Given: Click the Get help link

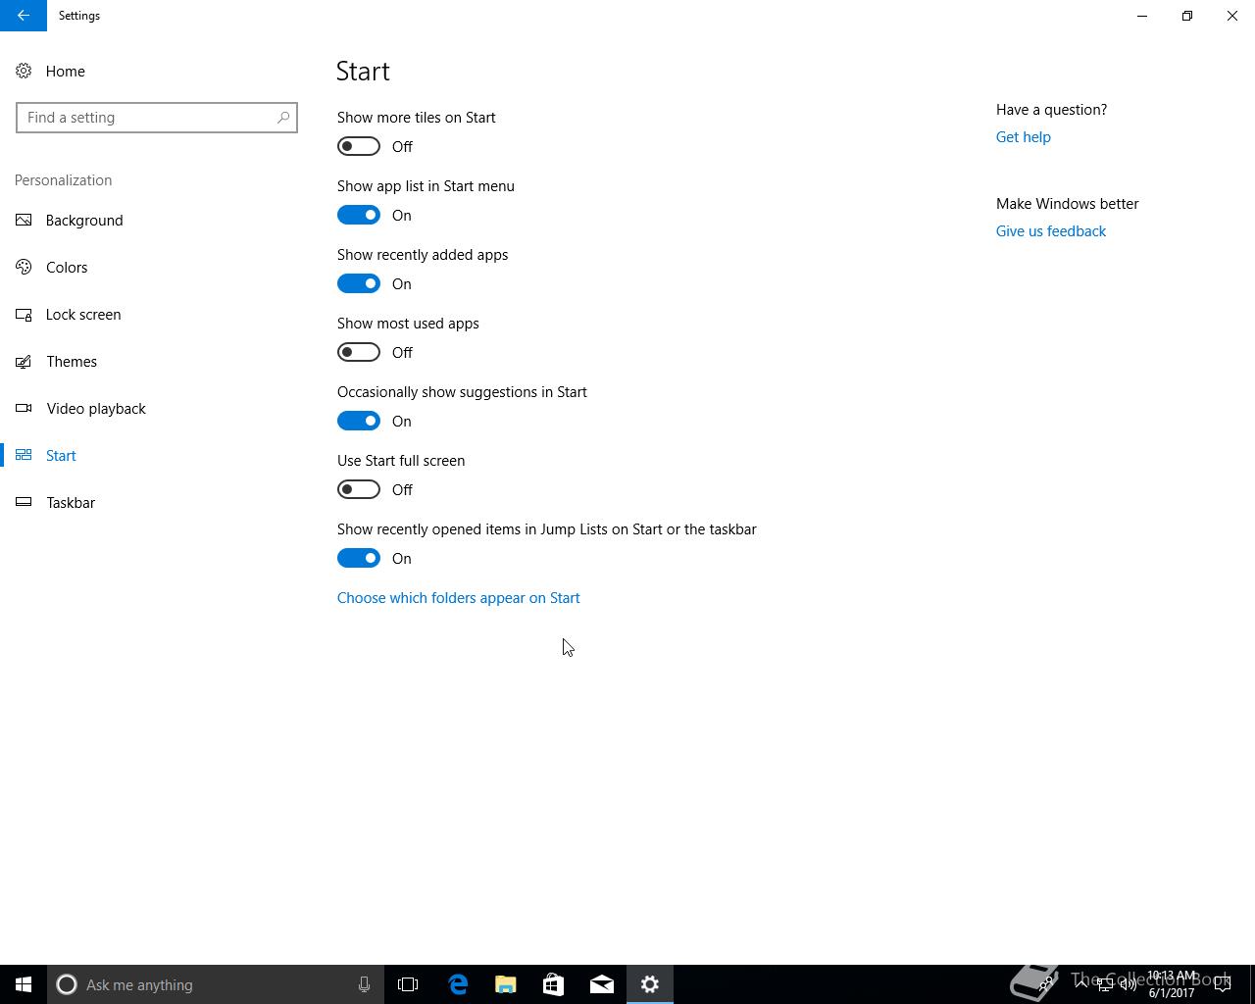Looking at the screenshot, I should [1023, 136].
